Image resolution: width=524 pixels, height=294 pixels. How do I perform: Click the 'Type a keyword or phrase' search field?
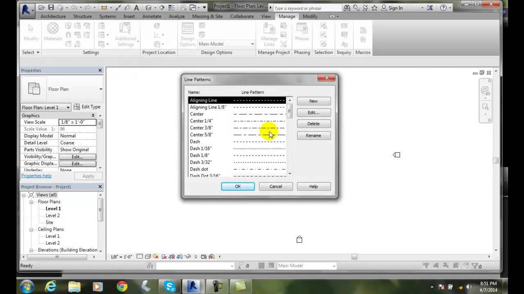coord(307,8)
